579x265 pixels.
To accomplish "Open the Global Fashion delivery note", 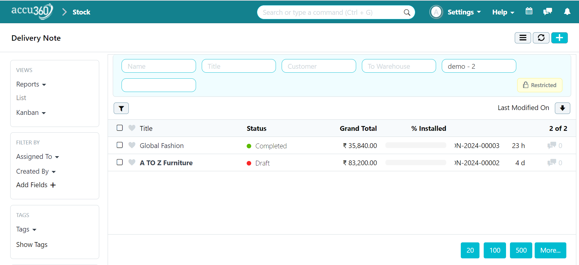I will 162,146.
